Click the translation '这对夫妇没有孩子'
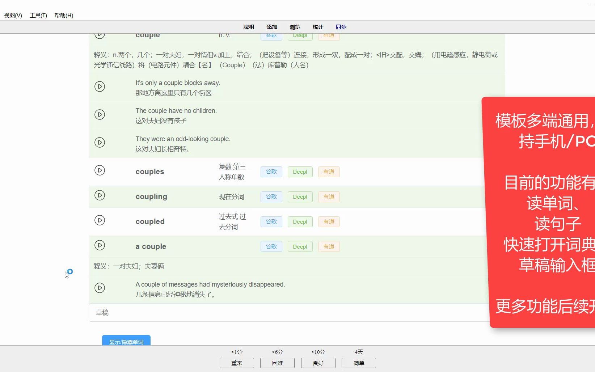 pos(161,121)
